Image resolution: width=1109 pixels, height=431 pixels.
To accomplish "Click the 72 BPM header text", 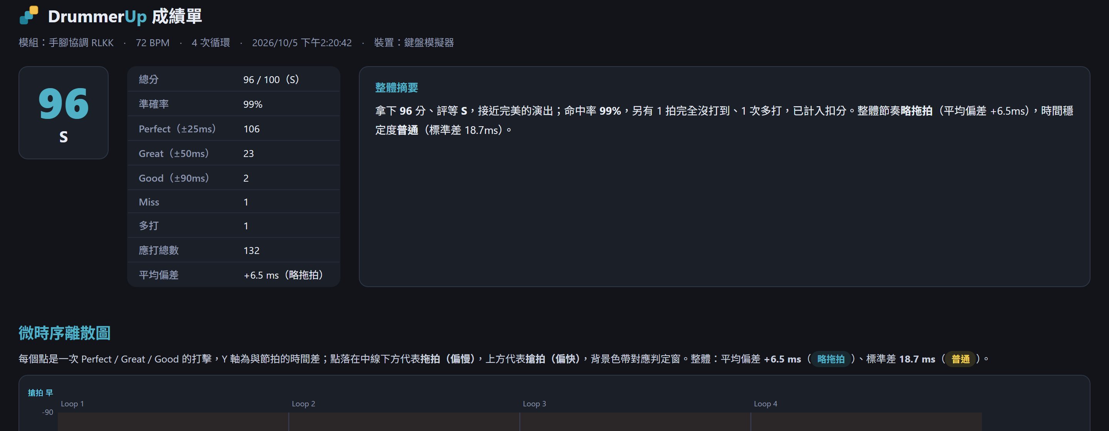I will tap(152, 43).
